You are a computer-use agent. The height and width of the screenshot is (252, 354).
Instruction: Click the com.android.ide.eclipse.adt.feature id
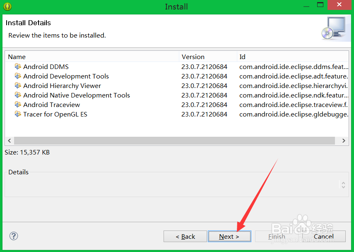(294, 76)
